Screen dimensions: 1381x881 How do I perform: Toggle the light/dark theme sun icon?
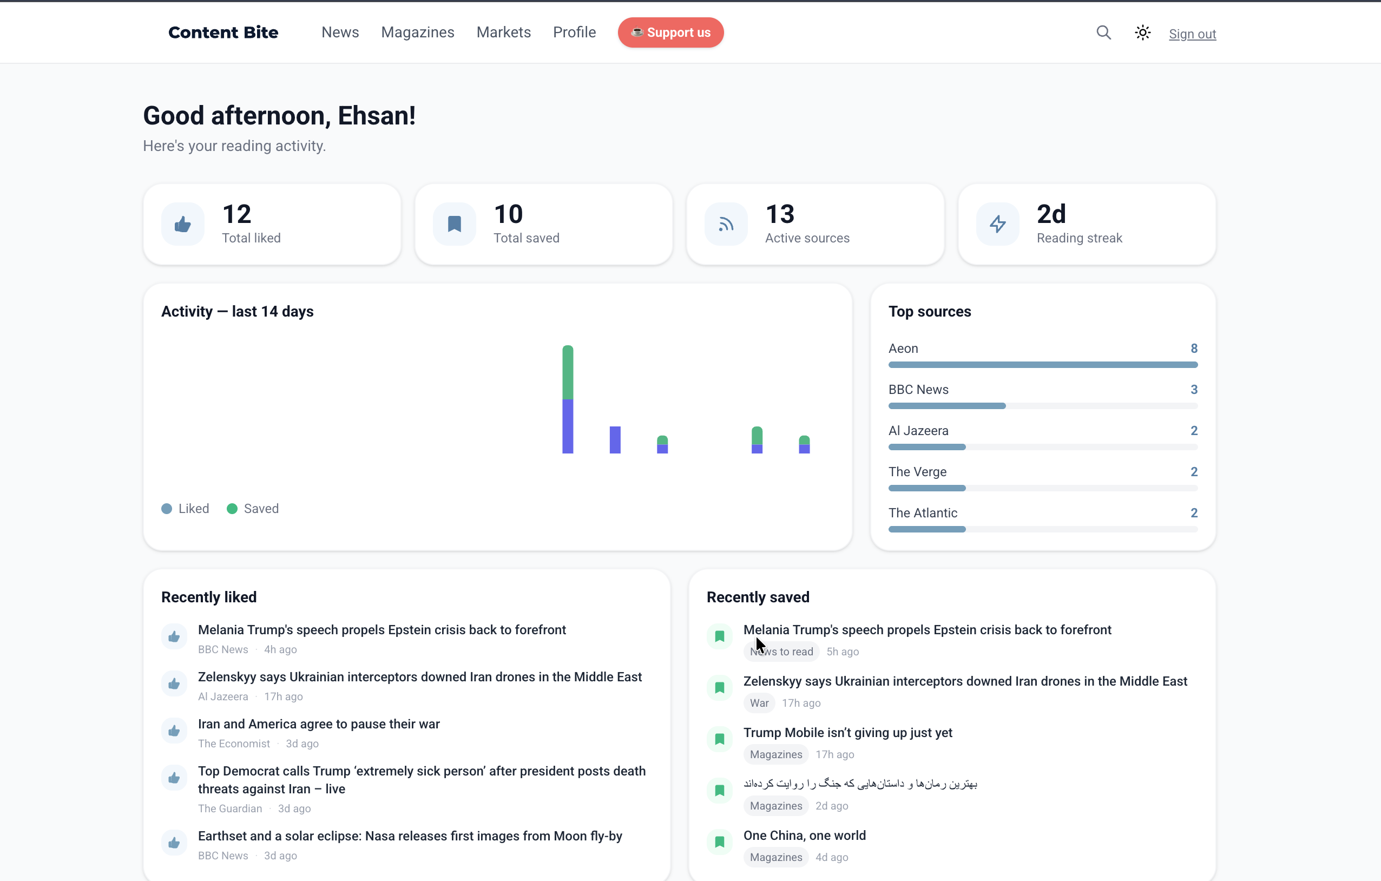tap(1142, 32)
